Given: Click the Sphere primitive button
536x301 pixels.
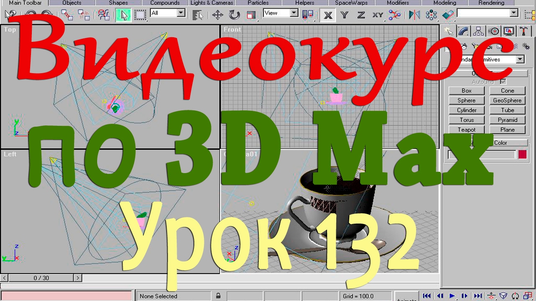Looking at the screenshot, I should point(466,100).
